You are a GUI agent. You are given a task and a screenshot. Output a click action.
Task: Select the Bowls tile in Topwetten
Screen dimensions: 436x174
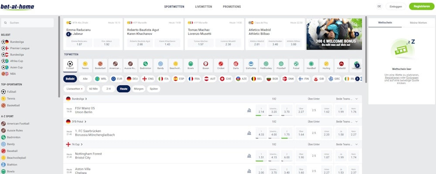(x=191, y=66)
